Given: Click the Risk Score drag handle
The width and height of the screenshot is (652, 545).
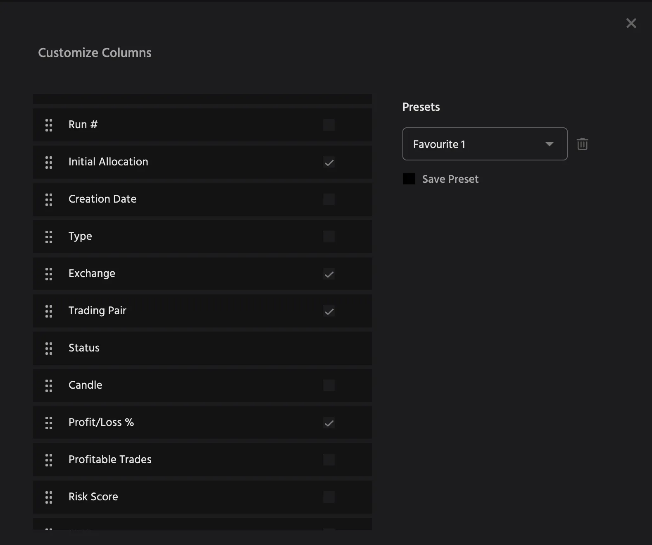Looking at the screenshot, I should (x=49, y=497).
